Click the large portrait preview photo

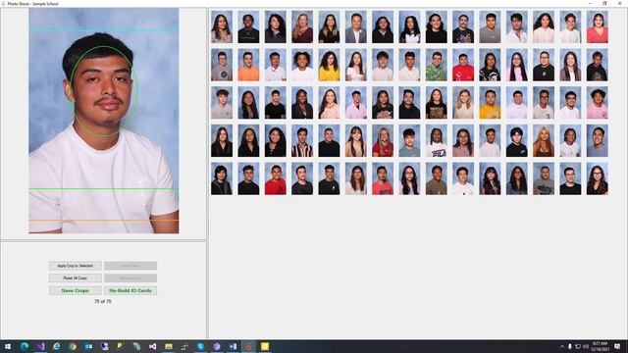coord(104,121)
